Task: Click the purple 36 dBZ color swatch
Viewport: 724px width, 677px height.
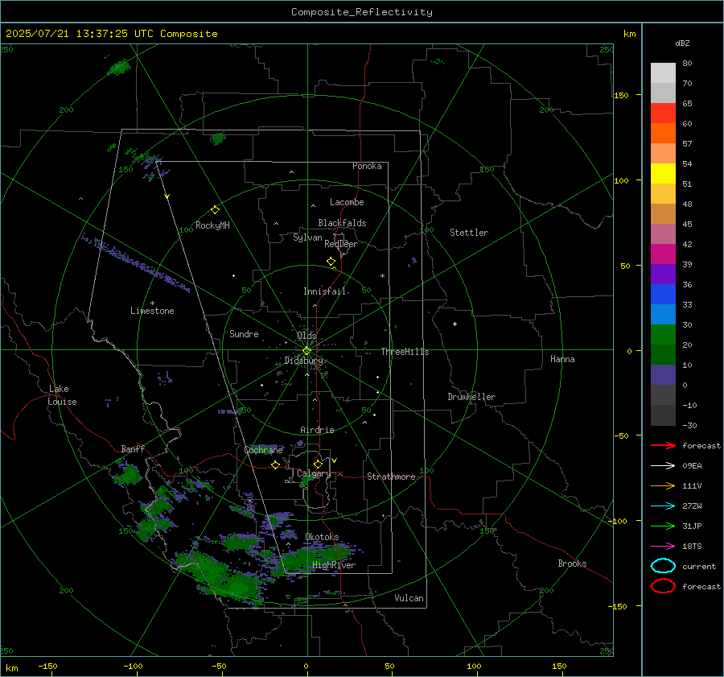Action: pyautogui.click(x=663, y=274)
